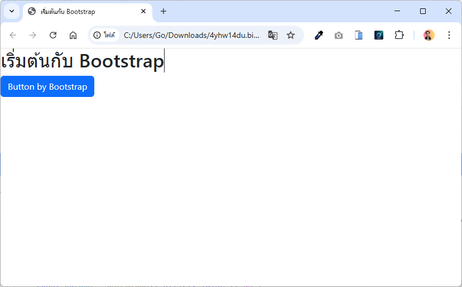Viewport: 462px width, 287px height.
Task: Click the blue phone-shaped extension icon
Action: coord(359,35)
